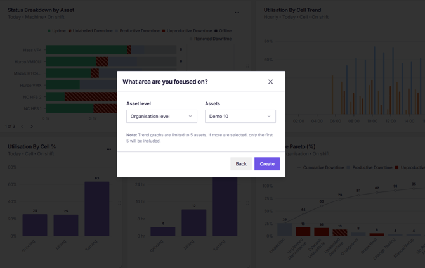Toggle Unproductive Downtime legend in Status Breakdown
The height and width of the screenshot is (268, 425).
click(187, 31)
